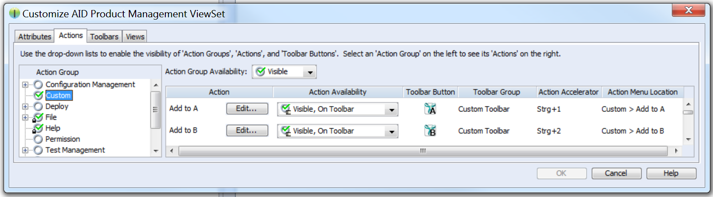This screenshot has height=197, width=713.
Task: Click the Cancel button
Action: pos(616,173)
